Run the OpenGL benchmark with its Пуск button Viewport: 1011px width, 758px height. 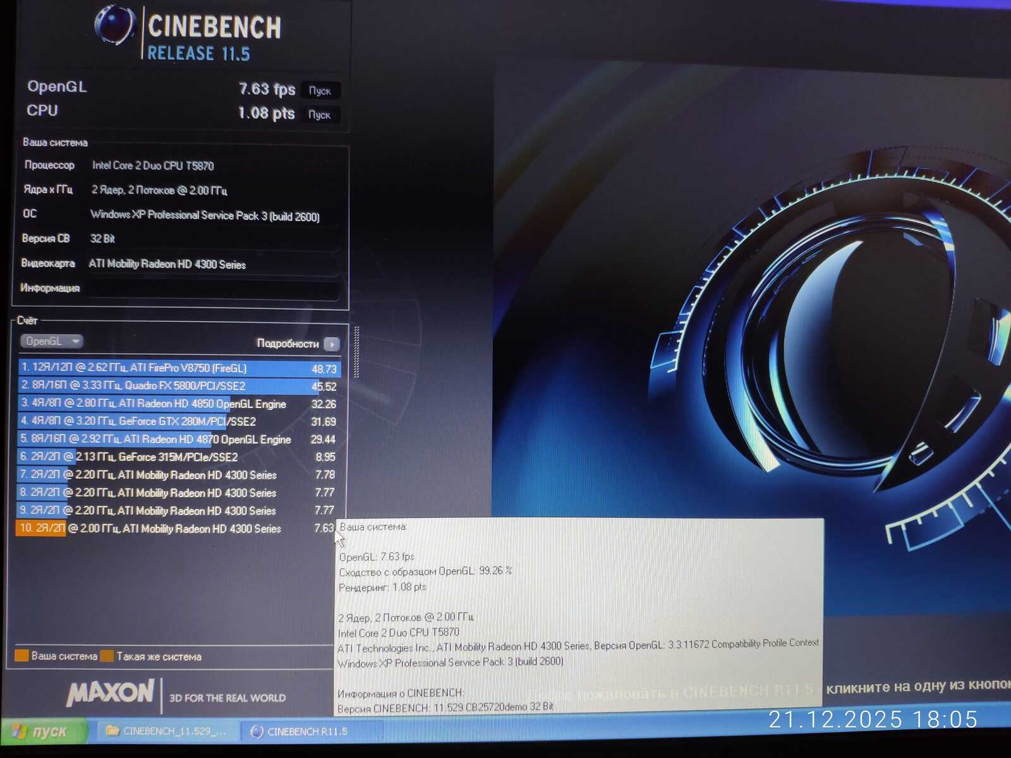coord(320,91)
